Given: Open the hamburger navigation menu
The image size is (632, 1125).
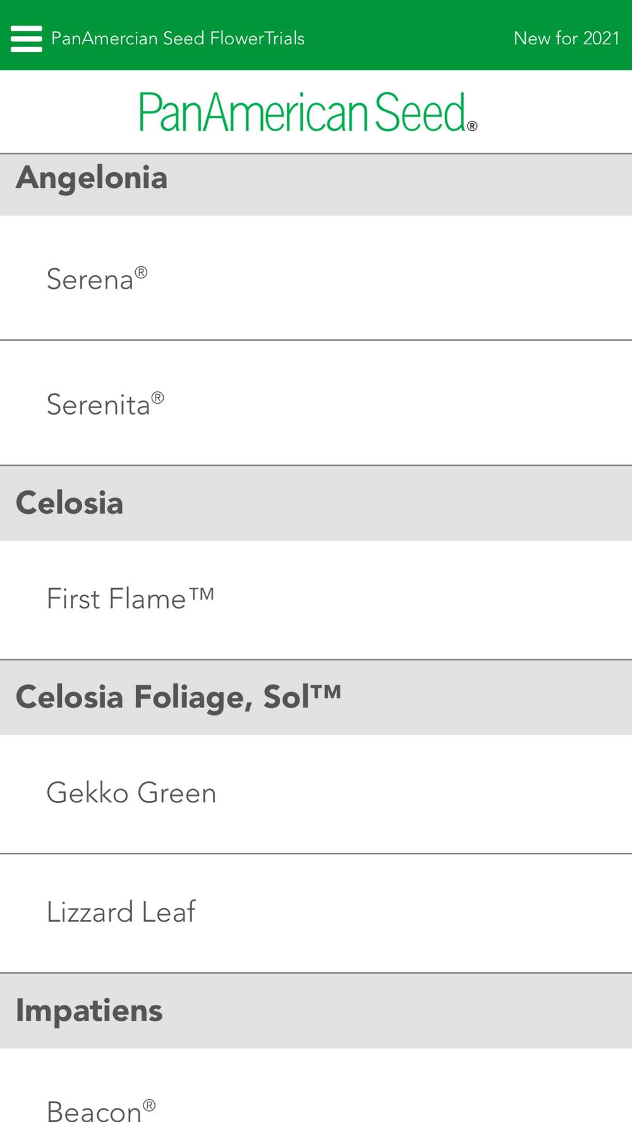Looking at the screenshot, I should (x=27, y=39).
